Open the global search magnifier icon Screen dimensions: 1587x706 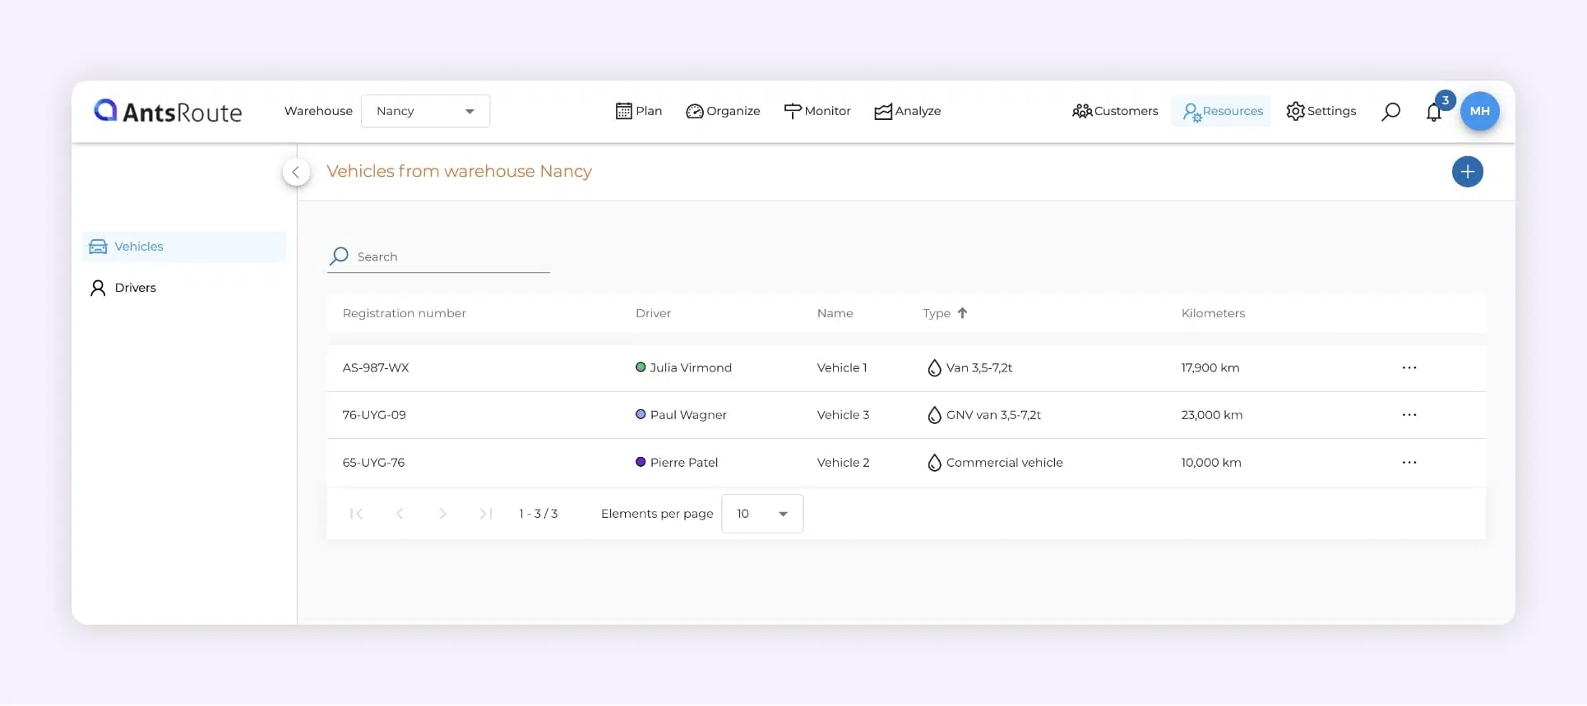(1390, 112)
